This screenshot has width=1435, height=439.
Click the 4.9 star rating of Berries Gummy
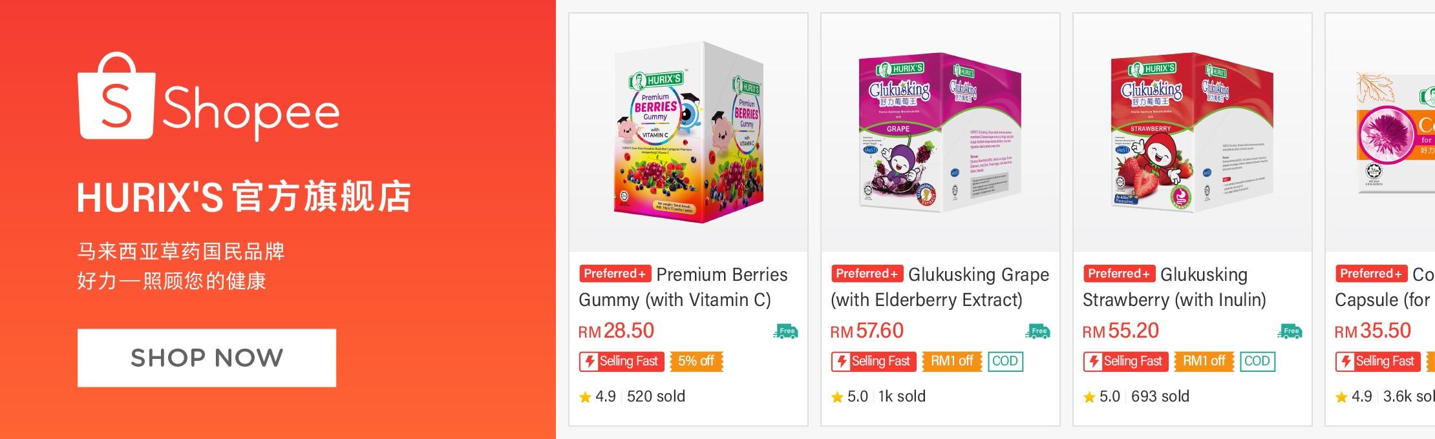point(598,396)
